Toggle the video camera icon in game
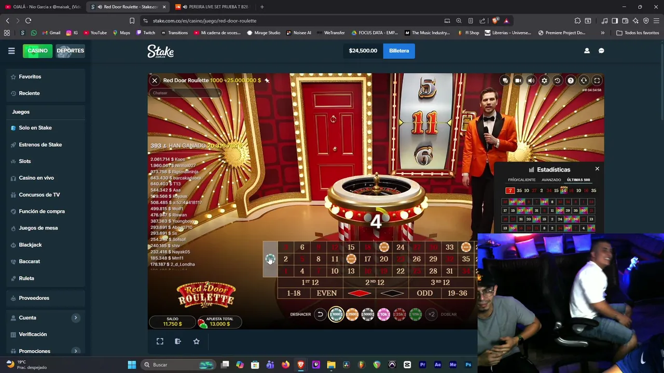 [x=518, y=80]
